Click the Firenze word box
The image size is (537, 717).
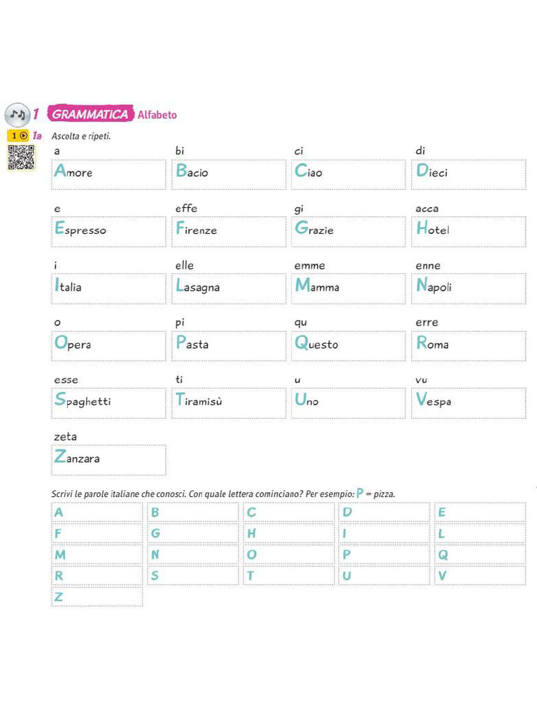(229, 231)
